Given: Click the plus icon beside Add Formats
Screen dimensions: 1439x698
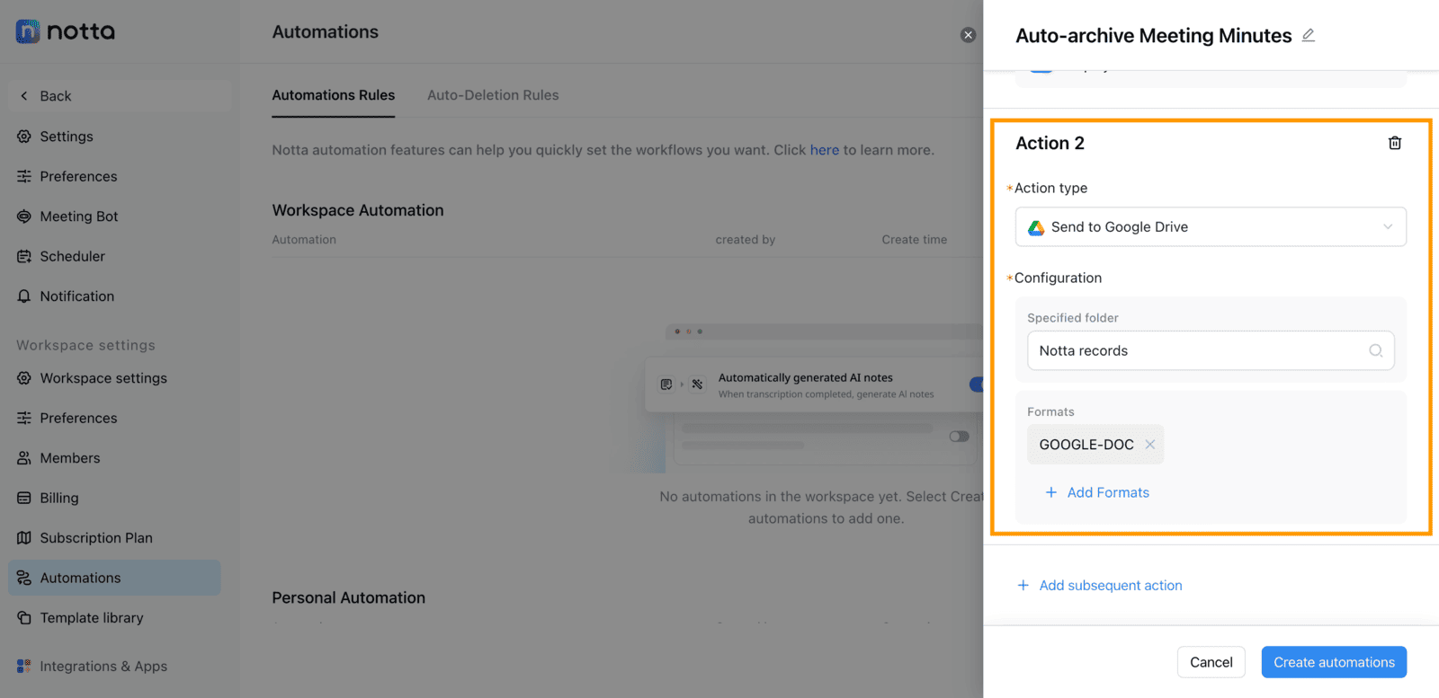Looking at the screenshot, I should click(x=1050, y=492).
